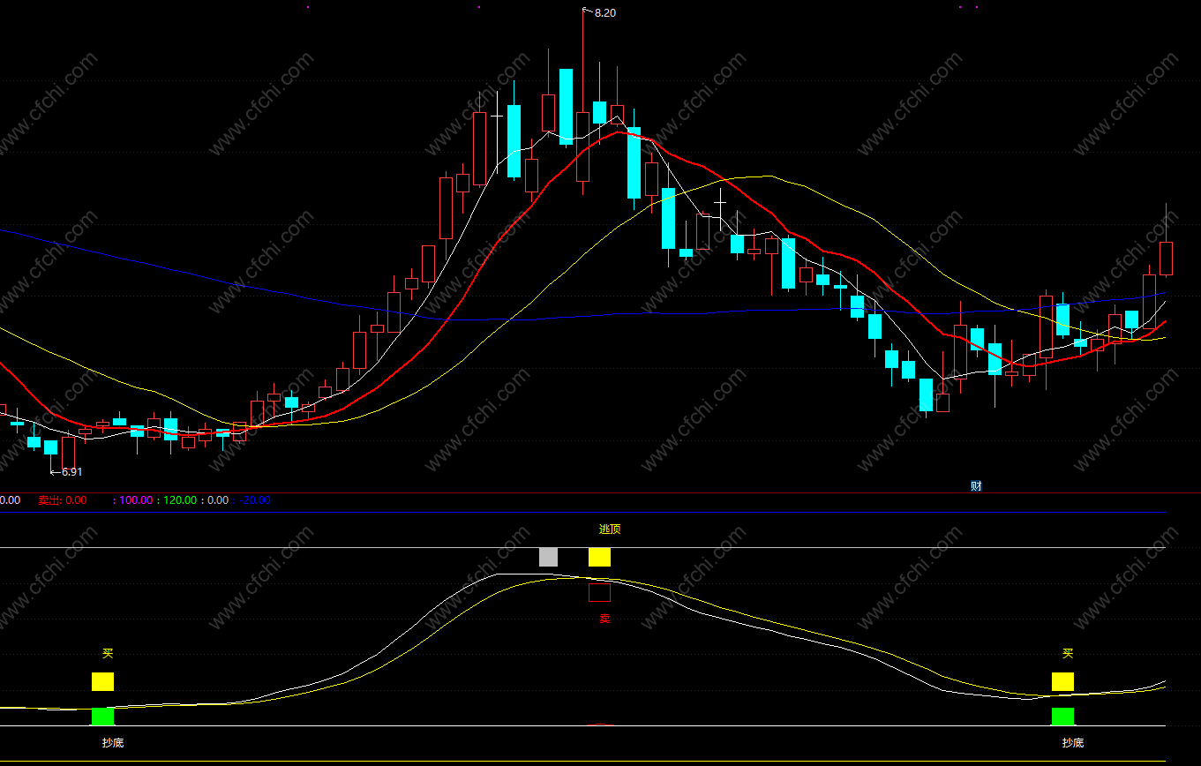Click the left yellow 买 signal square
The height and width of the screenshot is (766, 1201).
pos(103,681)
